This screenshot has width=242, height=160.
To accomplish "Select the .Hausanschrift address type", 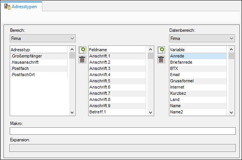I will click(39, 63).
